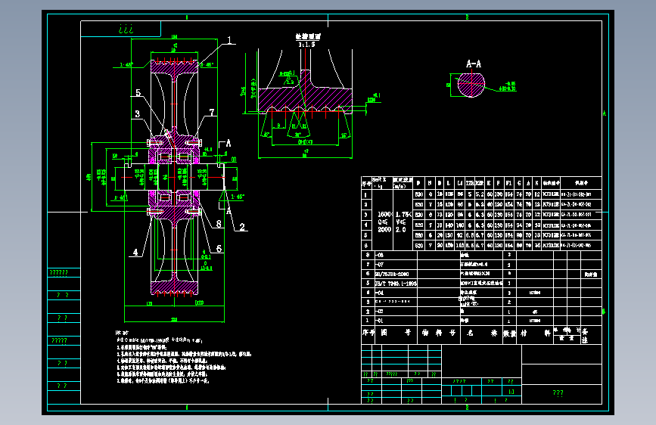656x425 pixels.
Task: Click the ?????? label in left margin strip
Action: click(58, 273)
